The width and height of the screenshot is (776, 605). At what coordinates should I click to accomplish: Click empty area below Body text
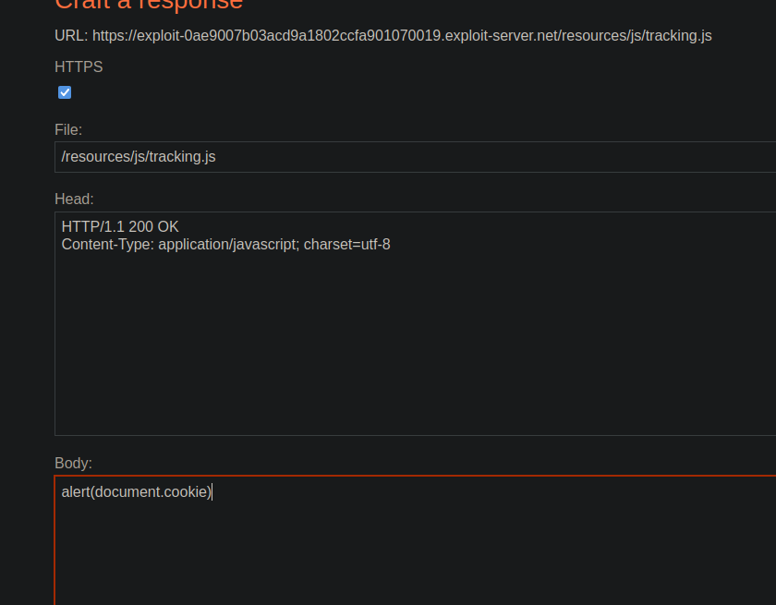416,554
